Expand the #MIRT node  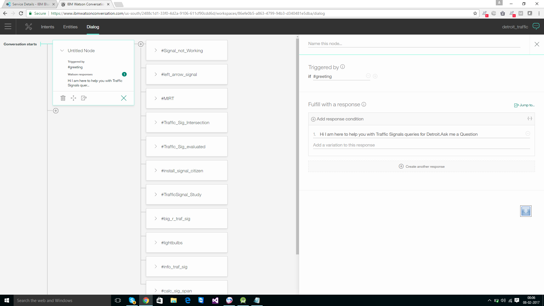coord(156,98)
